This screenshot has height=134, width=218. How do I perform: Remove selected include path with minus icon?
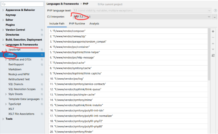pyautogui.click(x=213, y=38)
